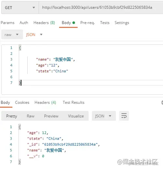Switch to Preview response view

point(51,116)
